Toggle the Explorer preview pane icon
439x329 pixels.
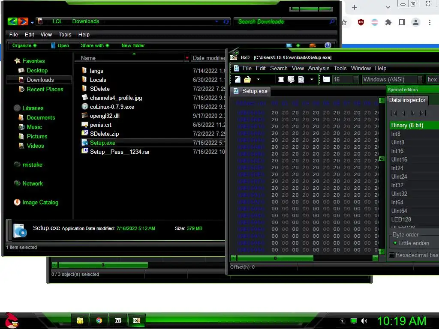click(313, 45)
